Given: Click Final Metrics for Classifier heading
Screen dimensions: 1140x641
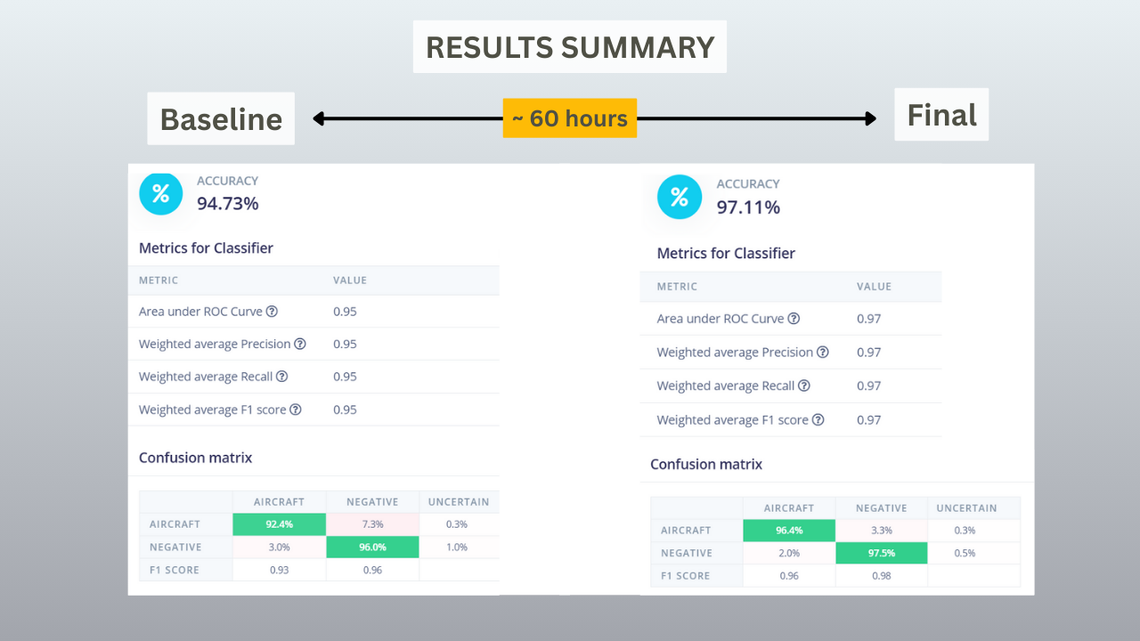Looking at the screenshot, I should click(726, 254).
